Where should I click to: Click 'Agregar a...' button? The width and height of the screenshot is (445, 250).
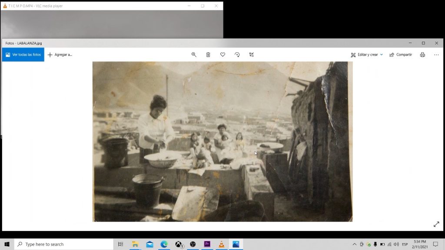pos(60,54)
